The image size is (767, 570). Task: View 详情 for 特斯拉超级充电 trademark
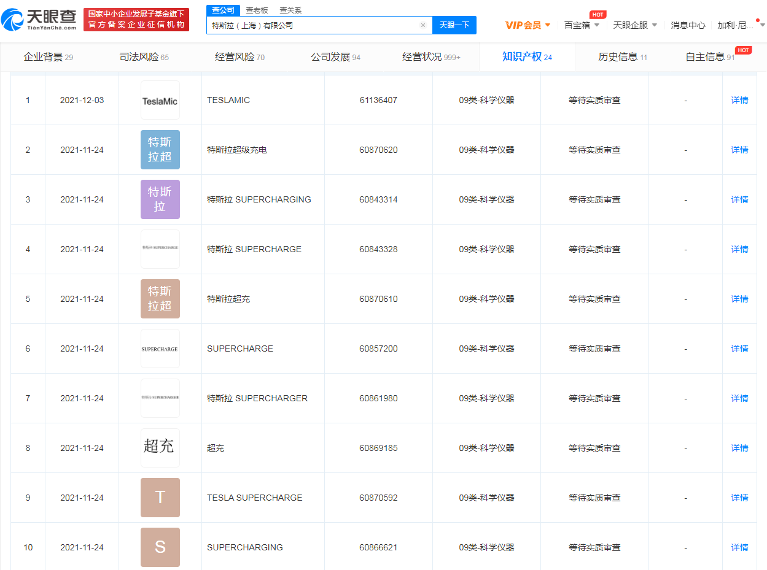tap(739, 150)
